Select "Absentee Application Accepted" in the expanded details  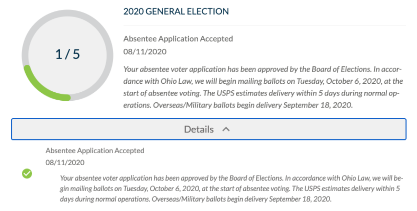click(95, 151)
